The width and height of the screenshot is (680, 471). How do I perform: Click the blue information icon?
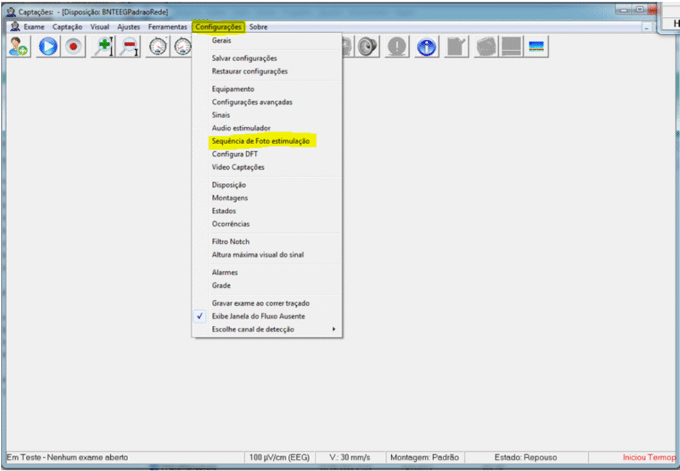click(426, 46)
